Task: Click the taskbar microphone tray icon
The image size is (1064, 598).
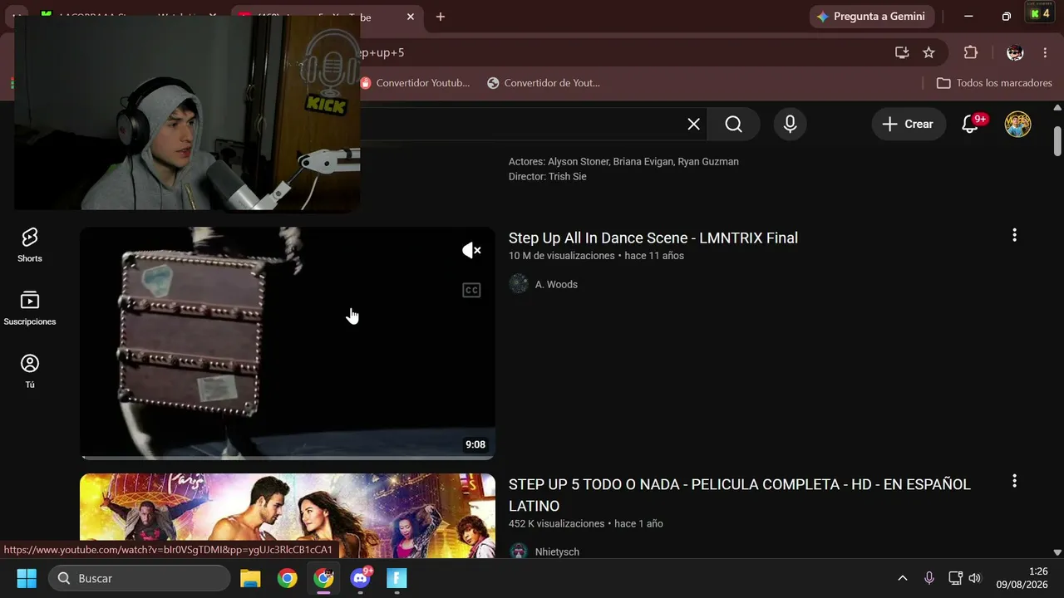Action: tap(929, 578)
